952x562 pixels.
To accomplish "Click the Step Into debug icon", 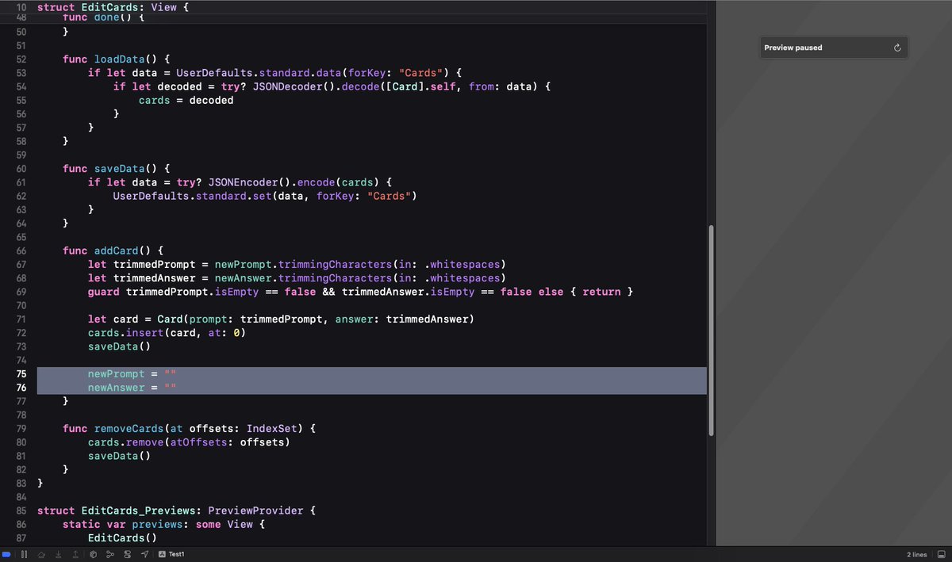I will pyautogui.click(x=59, y=554).
